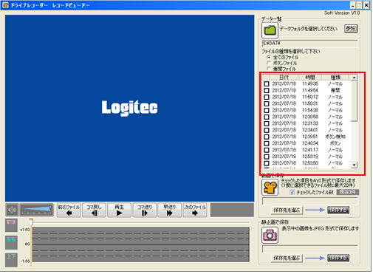Click the file list scroll-up arrow
Image resolution: width=373 pixels, height=274 pixels.
click(354, 78)
